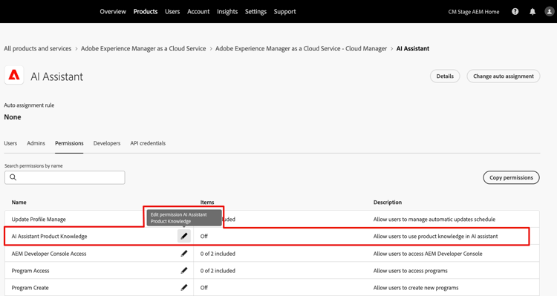
Task: Edit Program Access permission pencil
Action: pos(184,271)
